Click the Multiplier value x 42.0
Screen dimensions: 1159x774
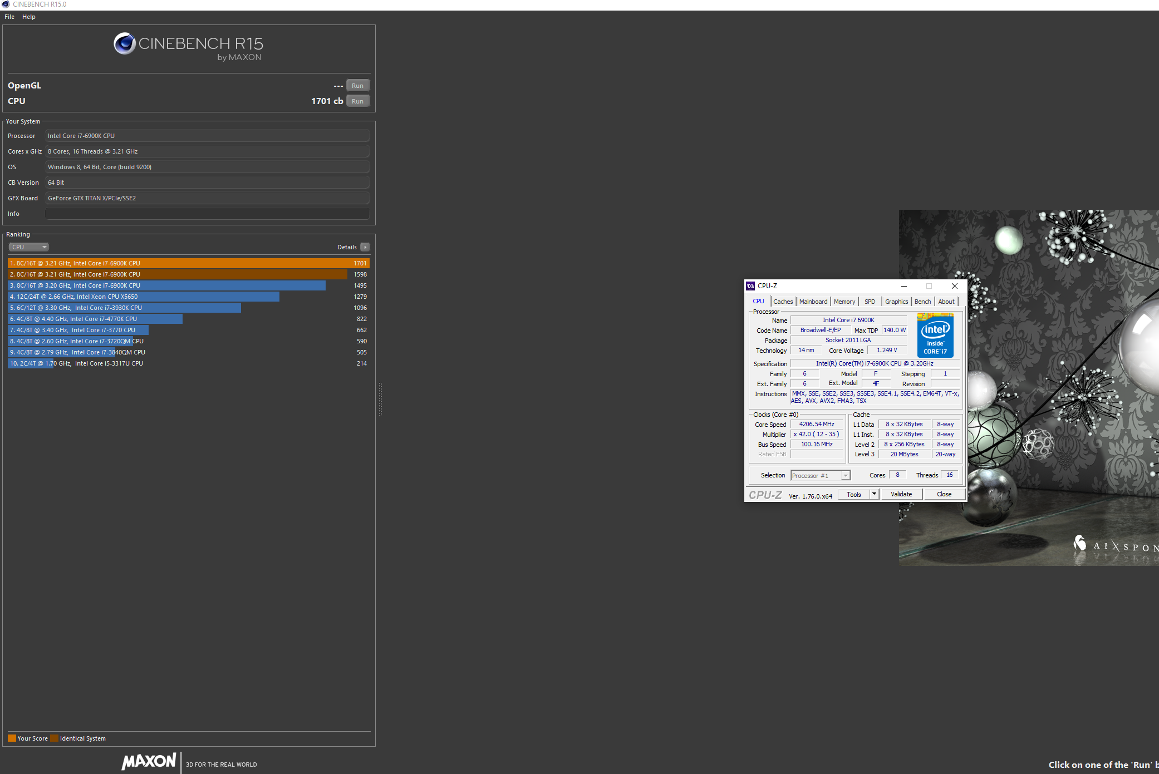[817, 434]
